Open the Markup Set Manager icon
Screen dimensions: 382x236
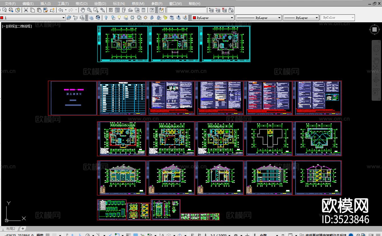click(x=137, y=10)
